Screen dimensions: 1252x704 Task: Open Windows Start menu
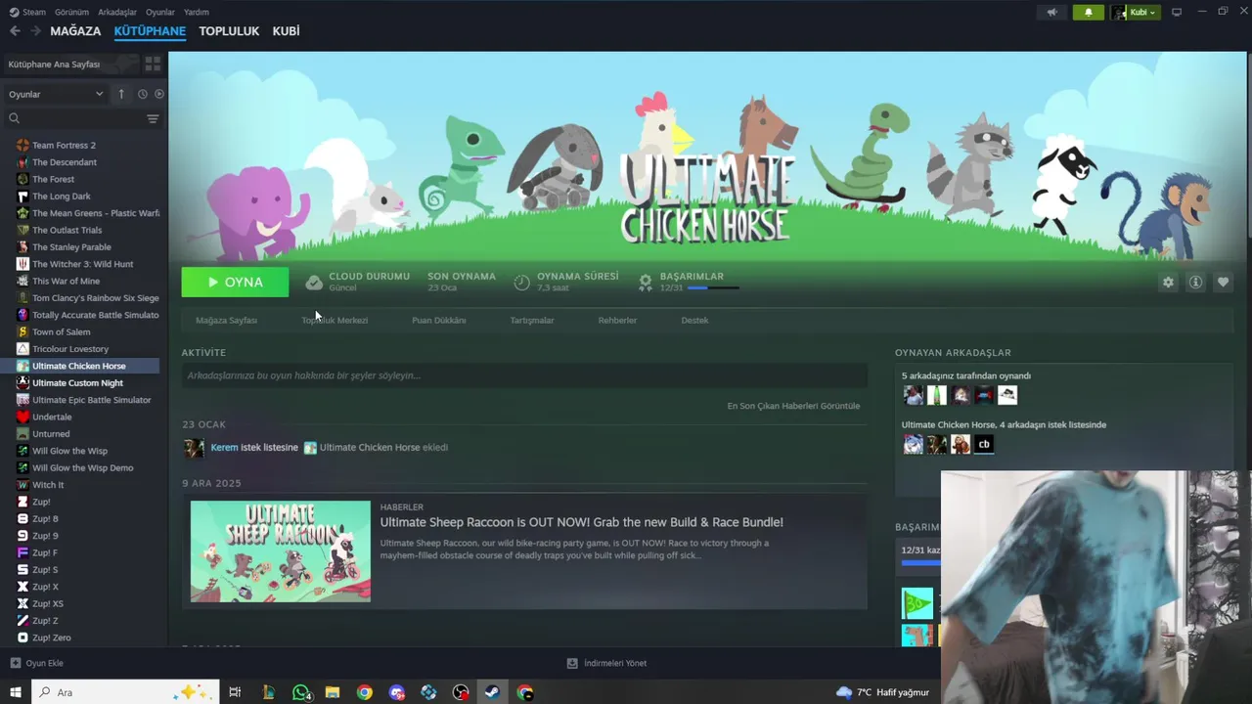coord(16,692)
